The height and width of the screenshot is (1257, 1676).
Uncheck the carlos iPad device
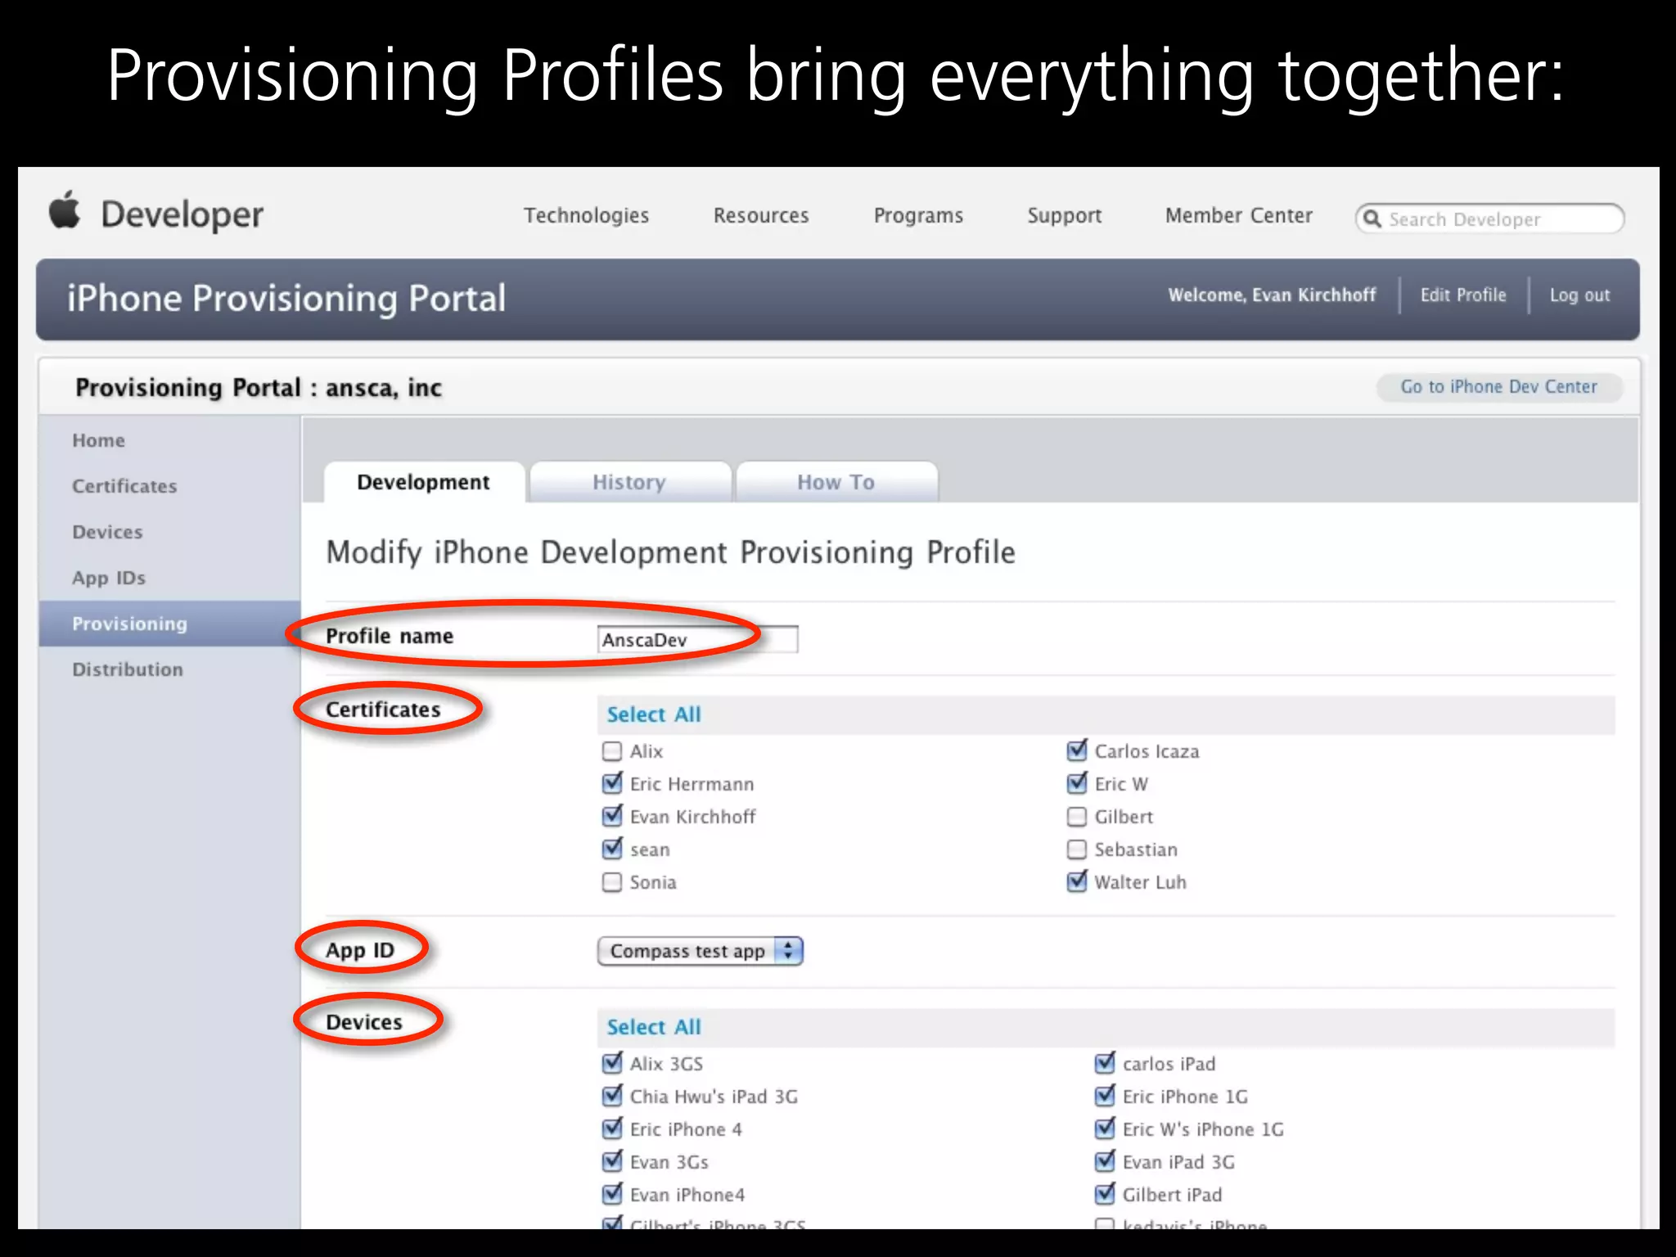point(1105,1064)
